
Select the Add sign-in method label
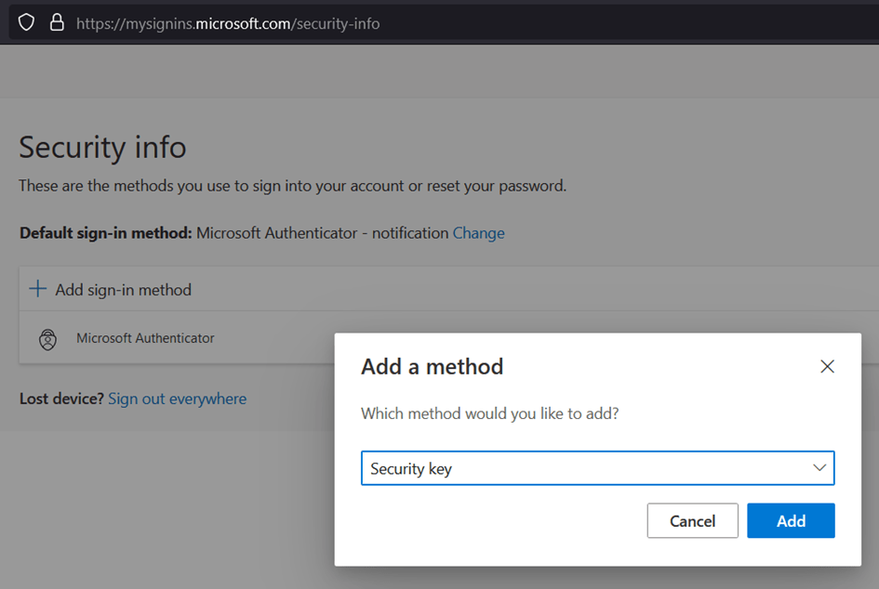click(123, 290)
